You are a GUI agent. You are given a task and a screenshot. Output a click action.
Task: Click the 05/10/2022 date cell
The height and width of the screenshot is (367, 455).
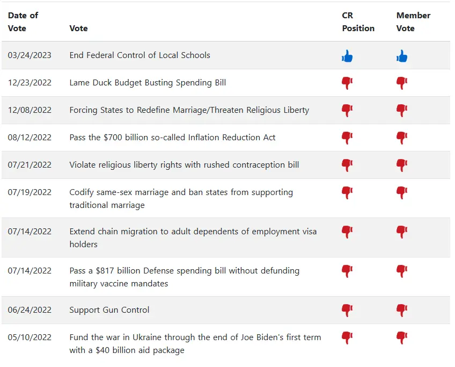pos(30,337)
